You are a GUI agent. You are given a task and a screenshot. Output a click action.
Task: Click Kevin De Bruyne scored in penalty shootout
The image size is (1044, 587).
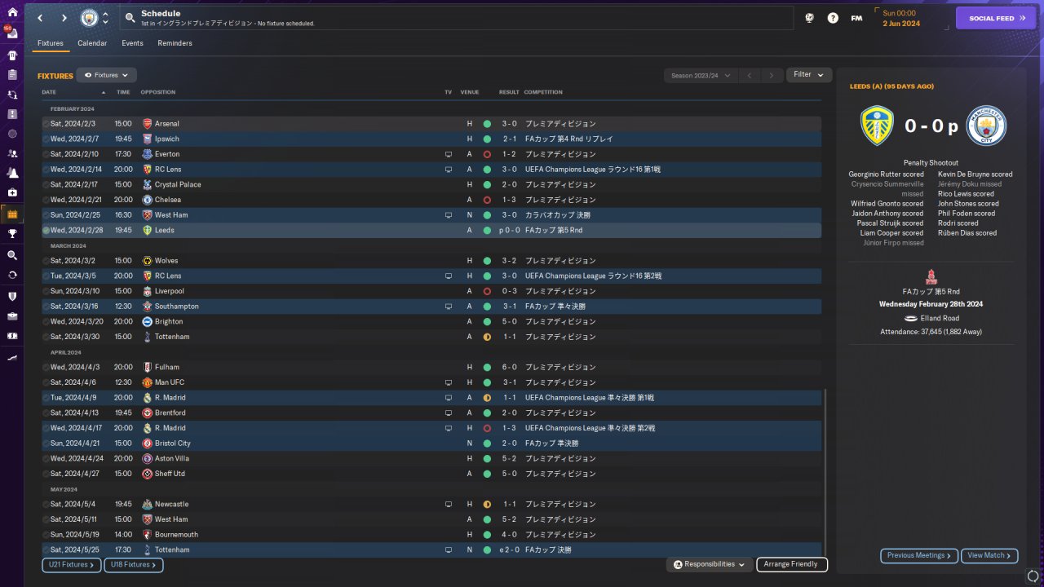click(975, 174)
